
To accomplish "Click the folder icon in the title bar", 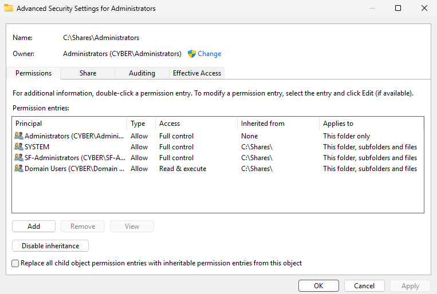I will pos(9,9).
